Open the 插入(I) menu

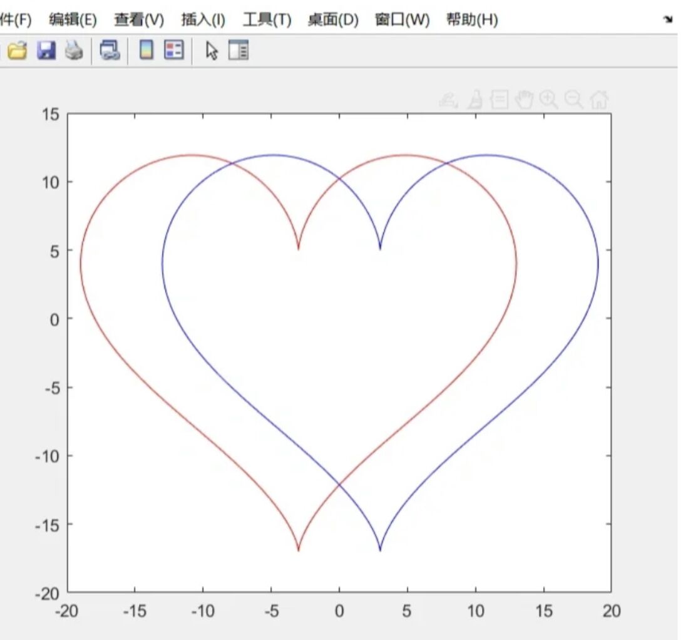click(x=203, y=19)
